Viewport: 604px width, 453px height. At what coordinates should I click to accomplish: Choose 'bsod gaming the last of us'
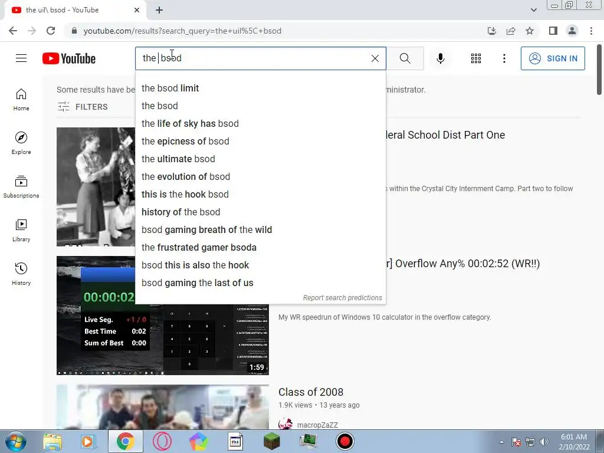click(x=260, y=283)
